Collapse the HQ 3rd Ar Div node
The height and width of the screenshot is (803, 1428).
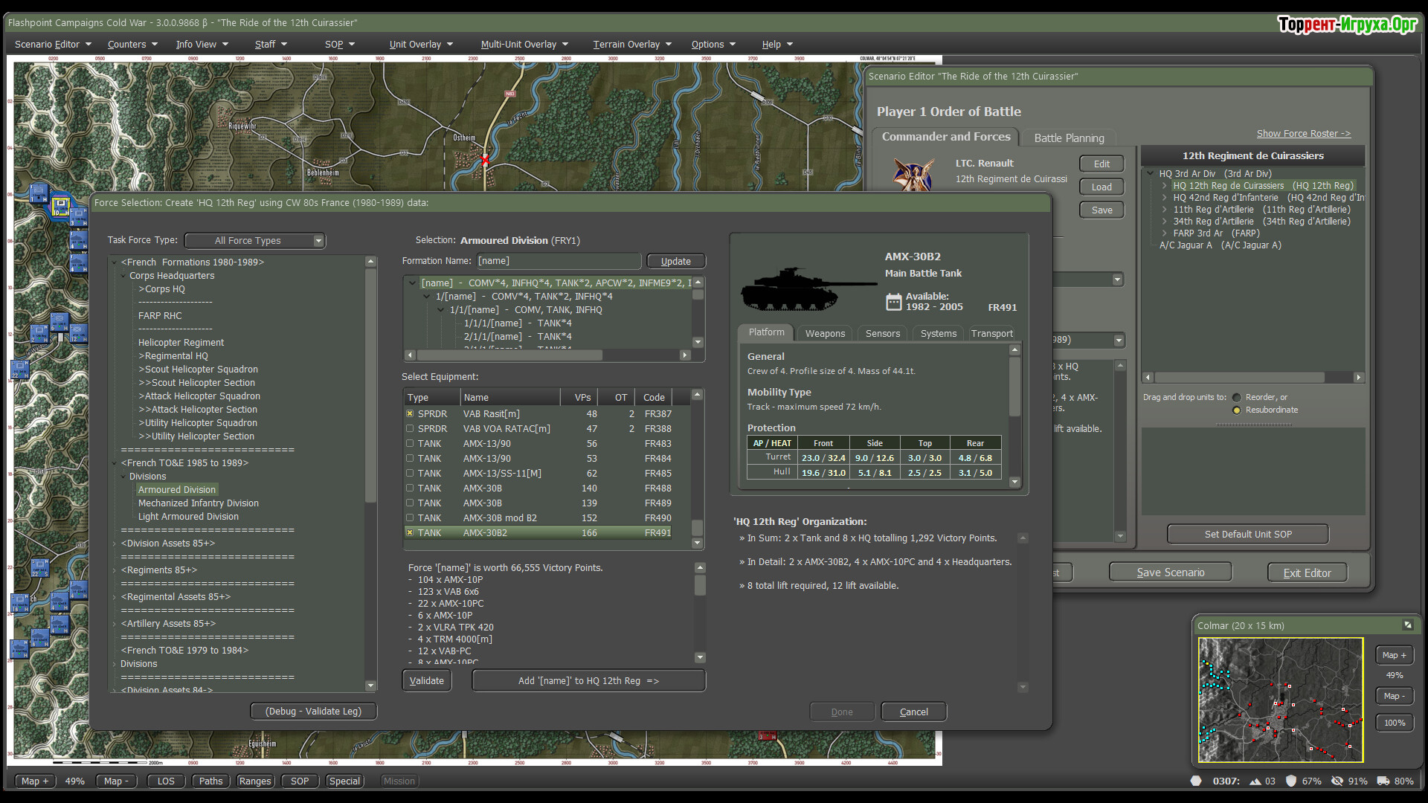pos(1151,174)
